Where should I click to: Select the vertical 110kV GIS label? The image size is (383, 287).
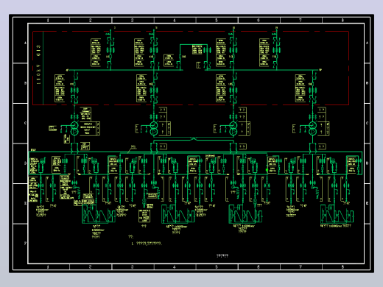[x=38, y=65]
